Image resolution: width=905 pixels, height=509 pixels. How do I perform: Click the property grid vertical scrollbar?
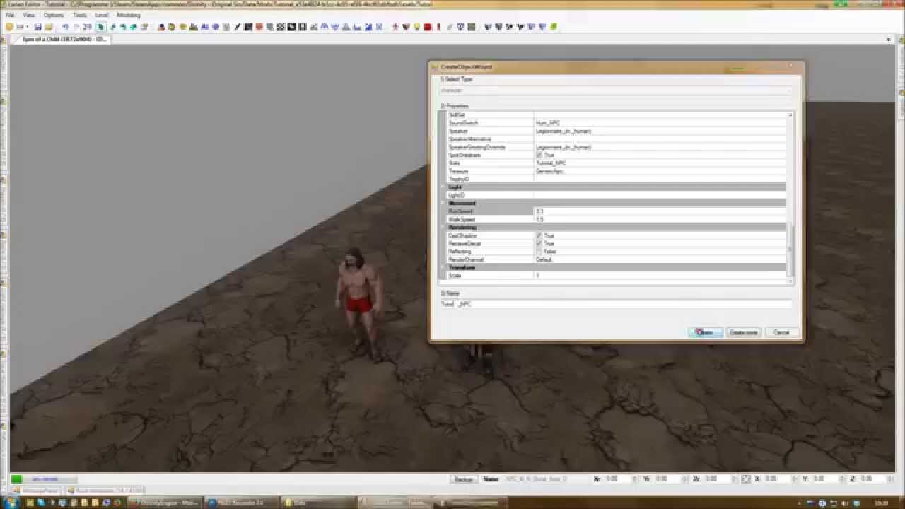pyautogui.click(x=790, y=197)
